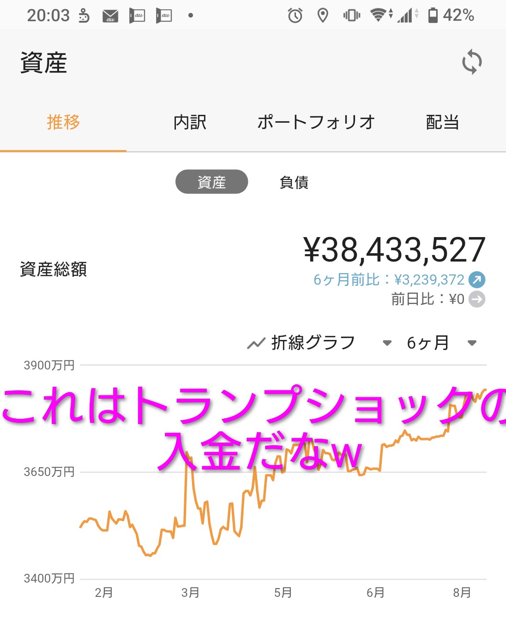Select the 資産 pill toggle
This screenshot has height=637, width=506.
pos(211,182)
